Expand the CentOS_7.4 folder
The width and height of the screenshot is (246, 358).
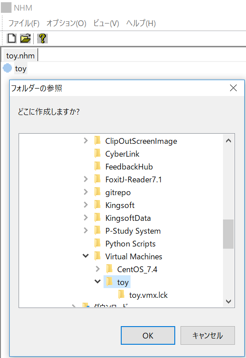[98, 269]
